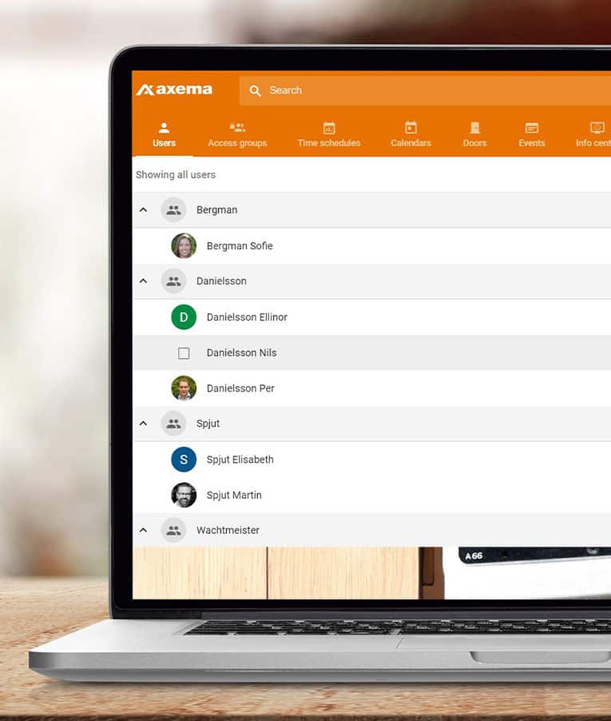Open user Danielsson Per
The height and width of the screenshot is (721, 611).
pyautogui.click(x=240, y=388)
